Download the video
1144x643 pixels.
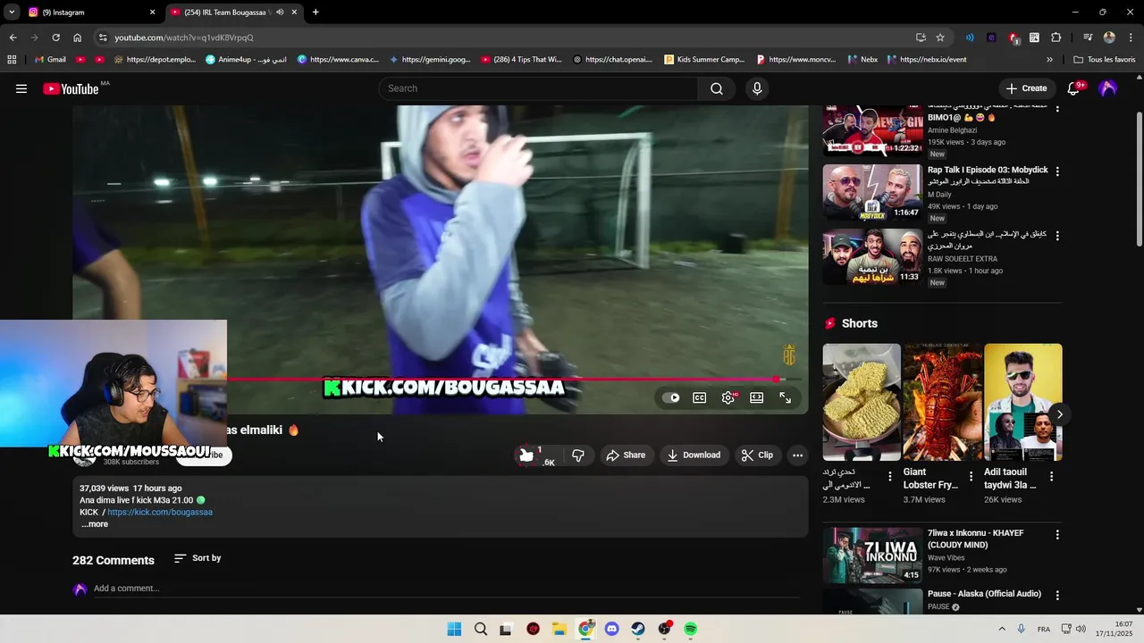click(x=694, y=455)
